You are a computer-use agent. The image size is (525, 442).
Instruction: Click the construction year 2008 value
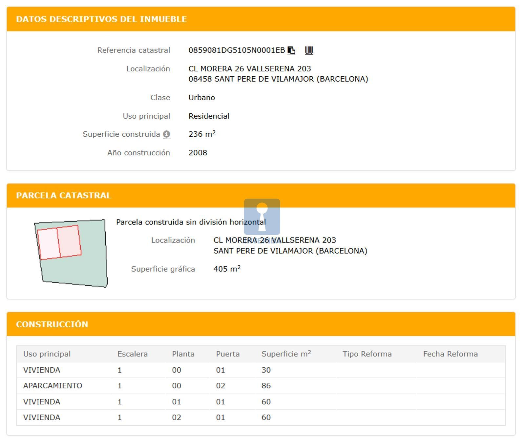pyautogui.click(x=198, y=153)
